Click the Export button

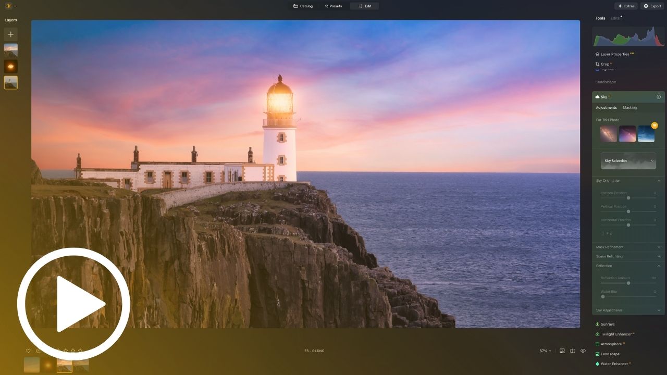tap(652, 6)
